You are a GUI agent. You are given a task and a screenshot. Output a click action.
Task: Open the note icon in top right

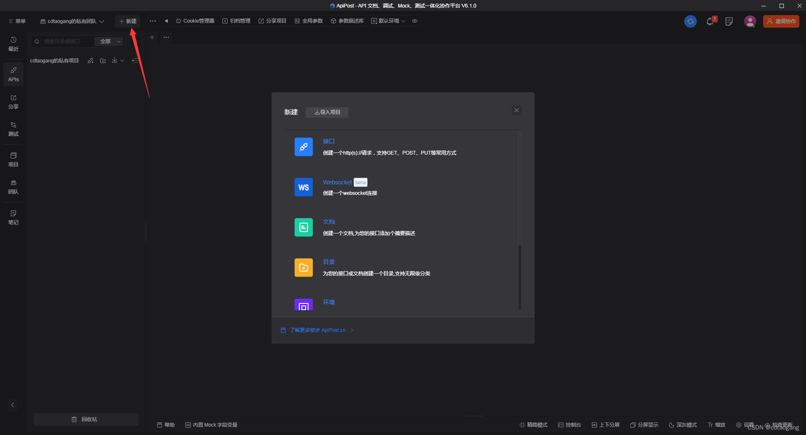729,21
